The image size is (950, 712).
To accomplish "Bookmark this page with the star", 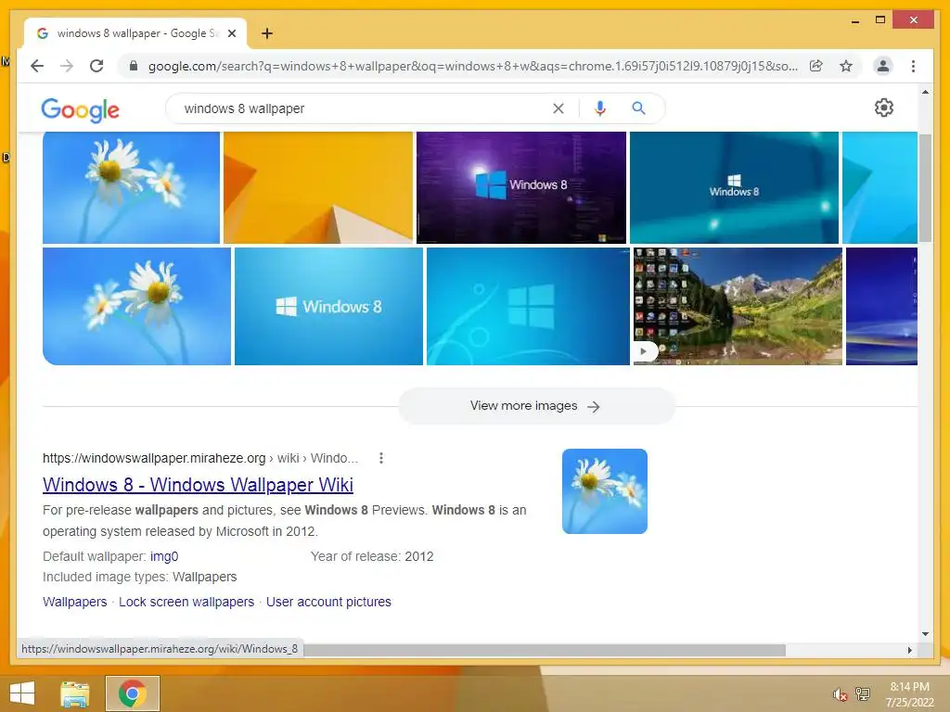I will tap(846, 66).
